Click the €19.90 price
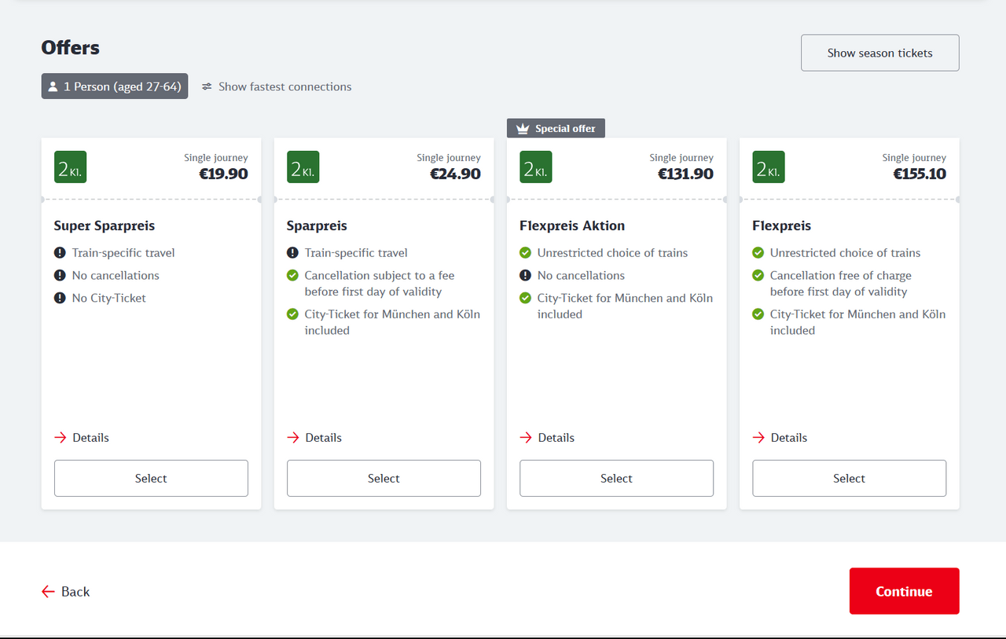 pos(223,174)
